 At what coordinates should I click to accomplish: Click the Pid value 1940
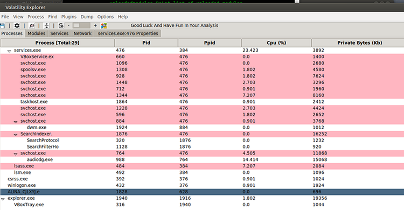click(x=122, y=198)
